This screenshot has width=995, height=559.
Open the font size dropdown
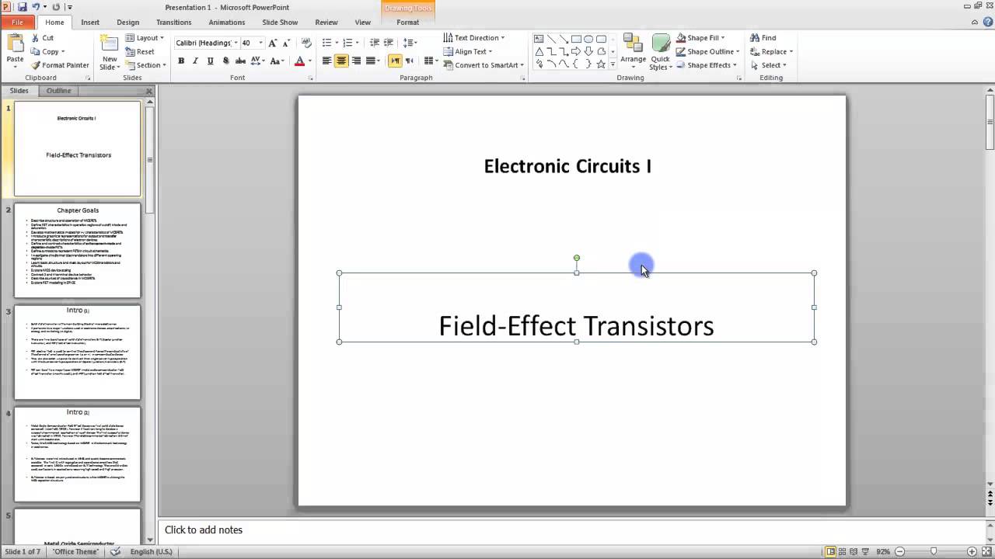click(260, 43)
